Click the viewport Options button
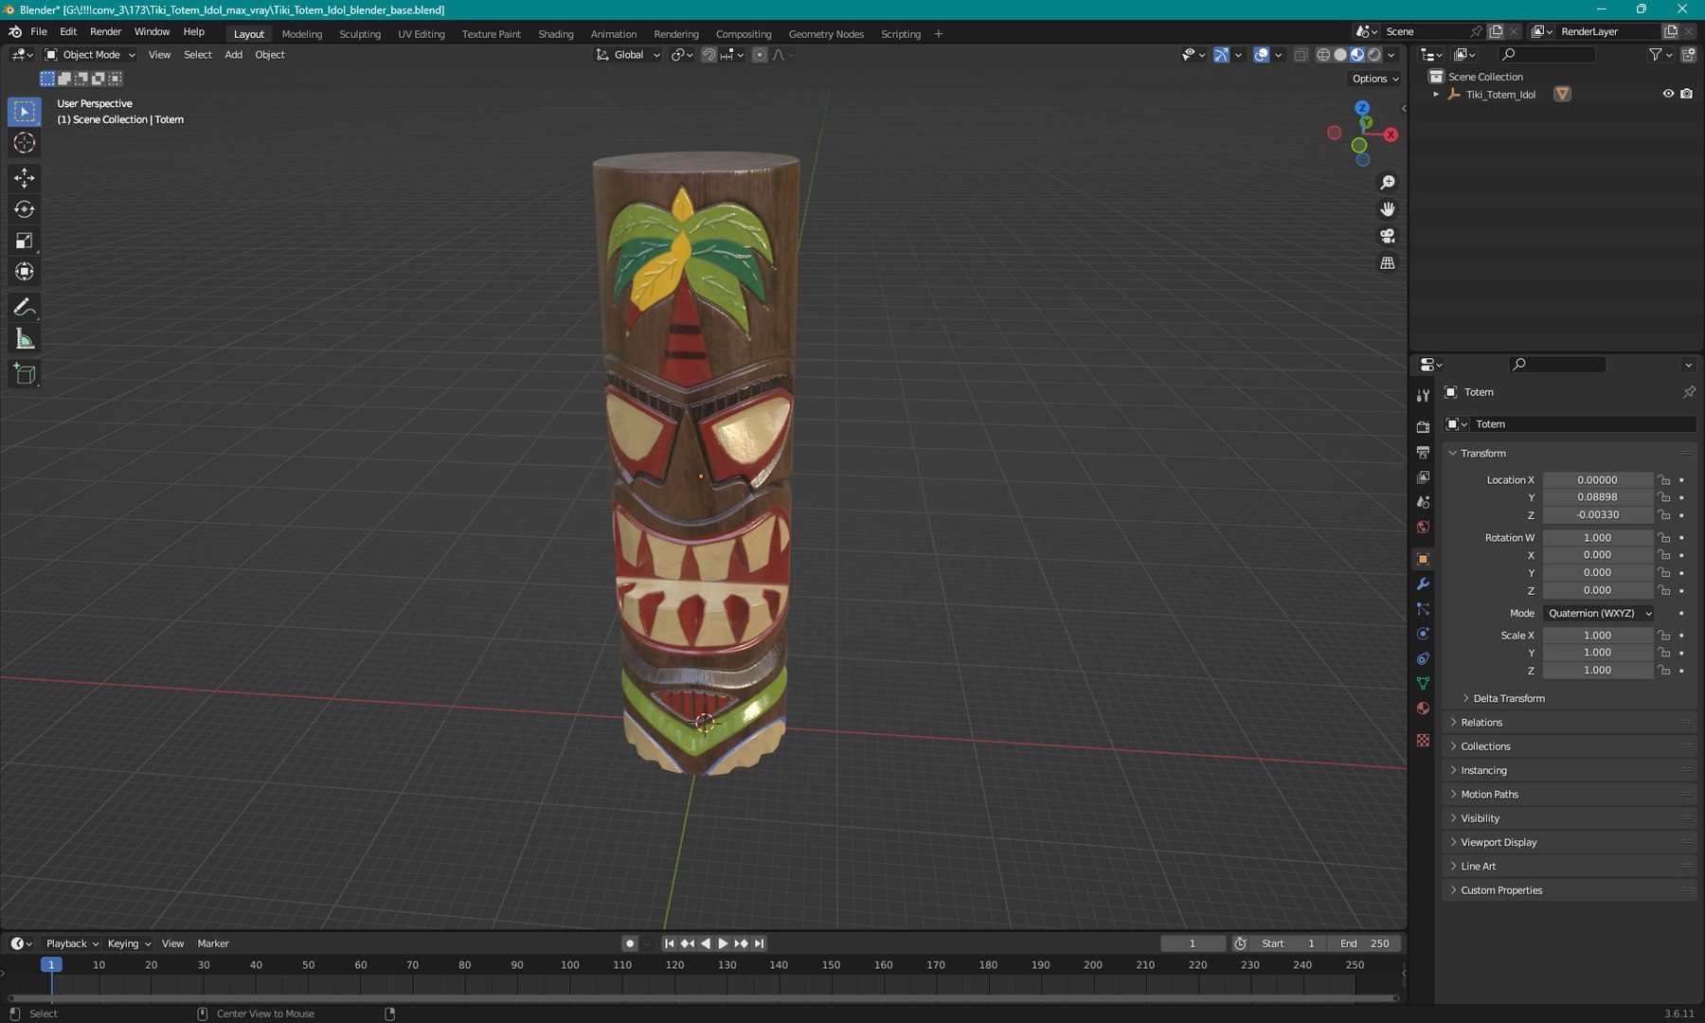This screenshot has height=1023, width=1705. (x=1374, y=79)
